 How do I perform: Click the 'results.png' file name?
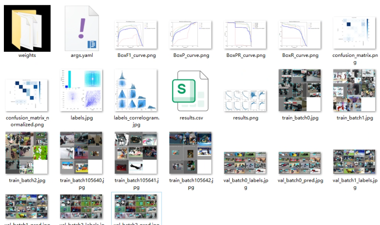(246, 118)
